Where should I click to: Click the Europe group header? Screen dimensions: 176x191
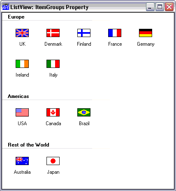pyautogui.click(x=16, y=17)
